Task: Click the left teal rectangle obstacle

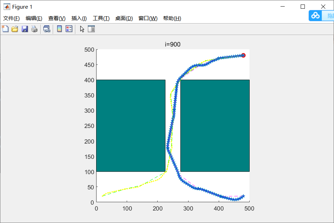Action: [x=131, y=126]
